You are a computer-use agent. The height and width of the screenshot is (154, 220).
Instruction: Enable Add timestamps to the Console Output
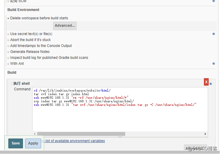click(8, 46)
